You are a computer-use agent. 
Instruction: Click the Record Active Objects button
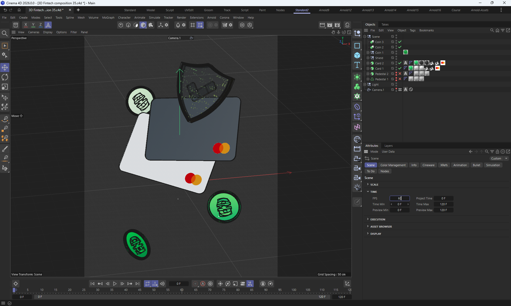pos(195,284)
